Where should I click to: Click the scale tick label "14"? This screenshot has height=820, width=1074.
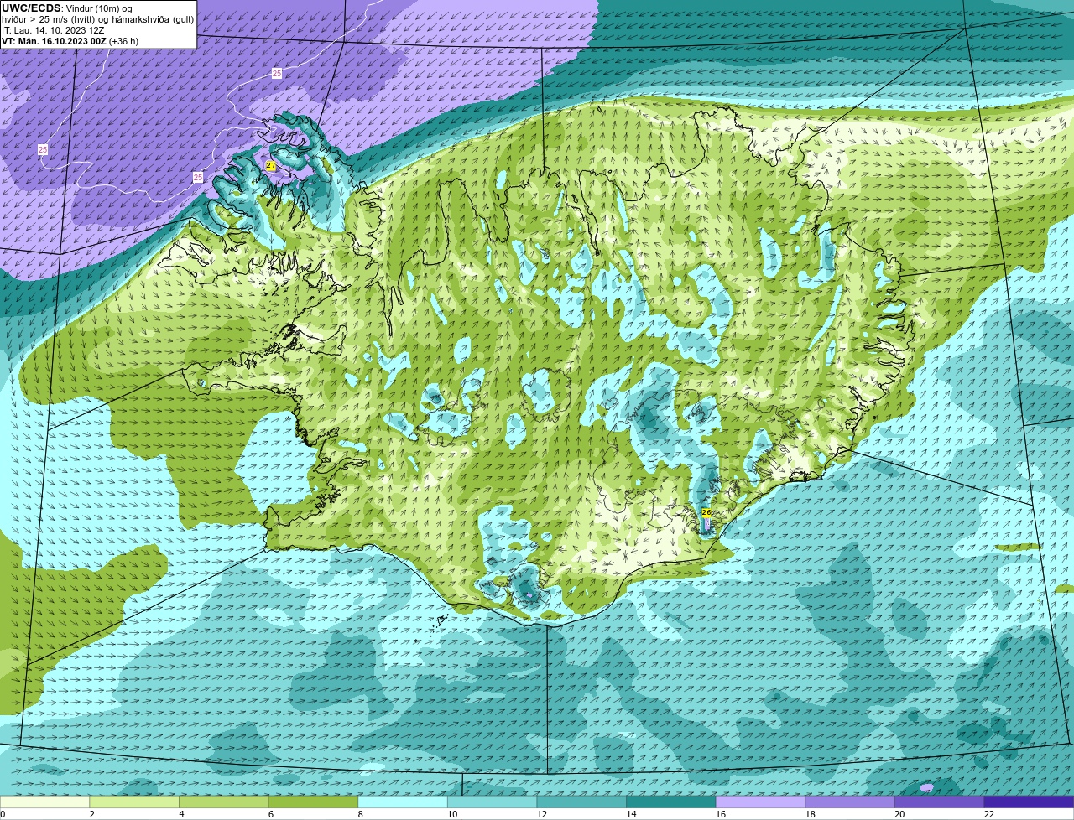click(631, 814)
